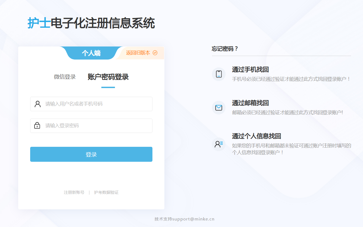Viewport: 363px width, 227px height.
Task: Open the 护考数据验证 link
Action: (x=106, y=192)
